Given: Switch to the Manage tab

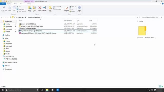Looking at the screenshot, I should click(x=29, y=4).
